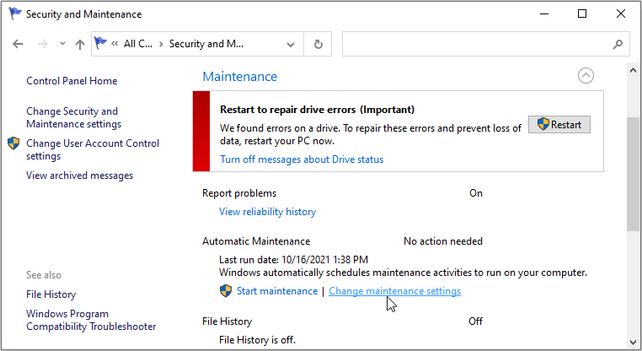
Task: Collapse the Maintenance section chevron
Action: 586,75
